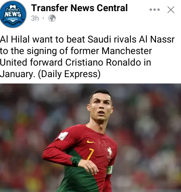
Task: Click the yellow number 7 on the jersey
Action: [x=91, y=154]
